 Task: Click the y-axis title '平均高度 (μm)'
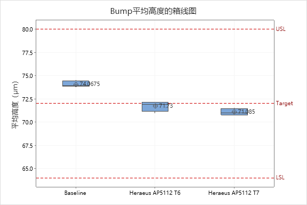[x=15, y=105]
